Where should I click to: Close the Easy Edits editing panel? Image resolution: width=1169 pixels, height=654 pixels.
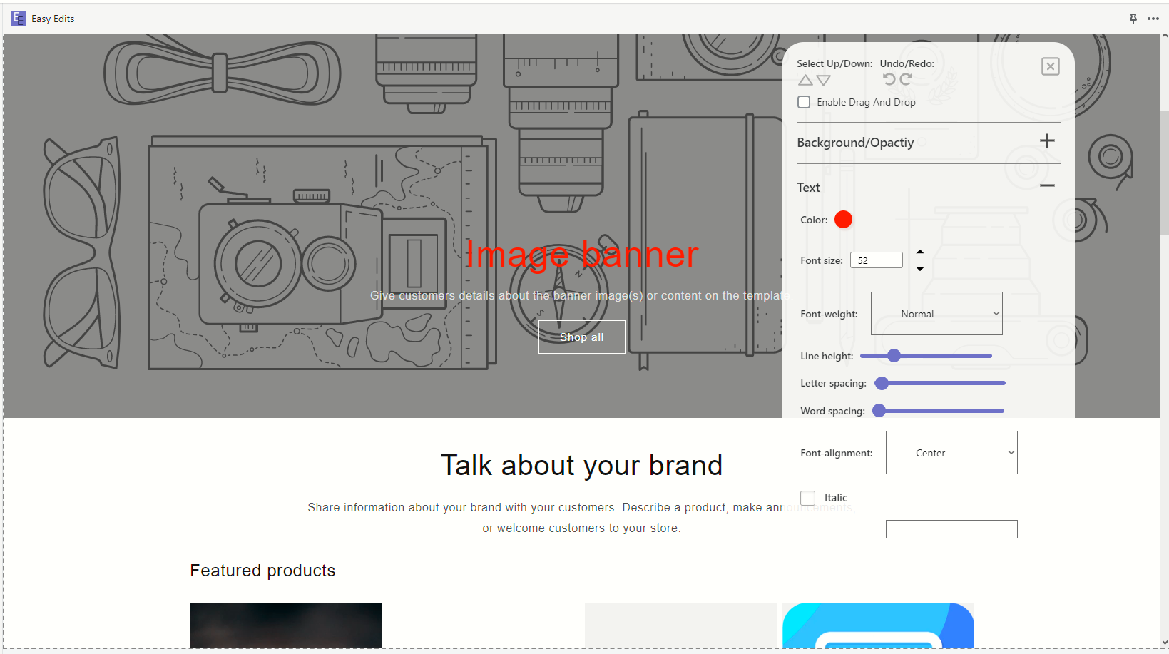coord(1050,66)
